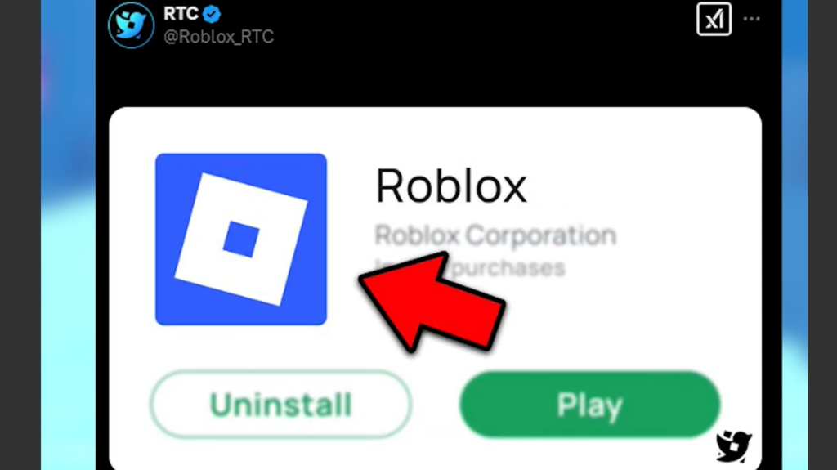Screen dimensions: 837x470
Task: Open the @Roblox_RTC handle link
Action: (218, 36)
